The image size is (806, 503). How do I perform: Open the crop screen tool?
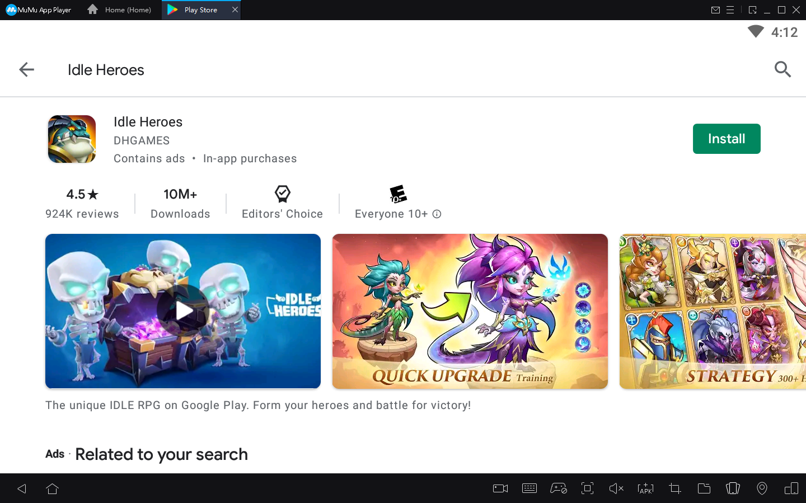675,488
